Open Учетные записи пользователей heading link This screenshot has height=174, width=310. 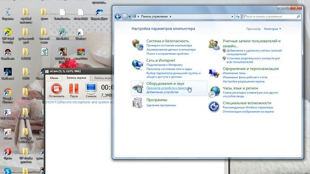[x=251, y=43]
